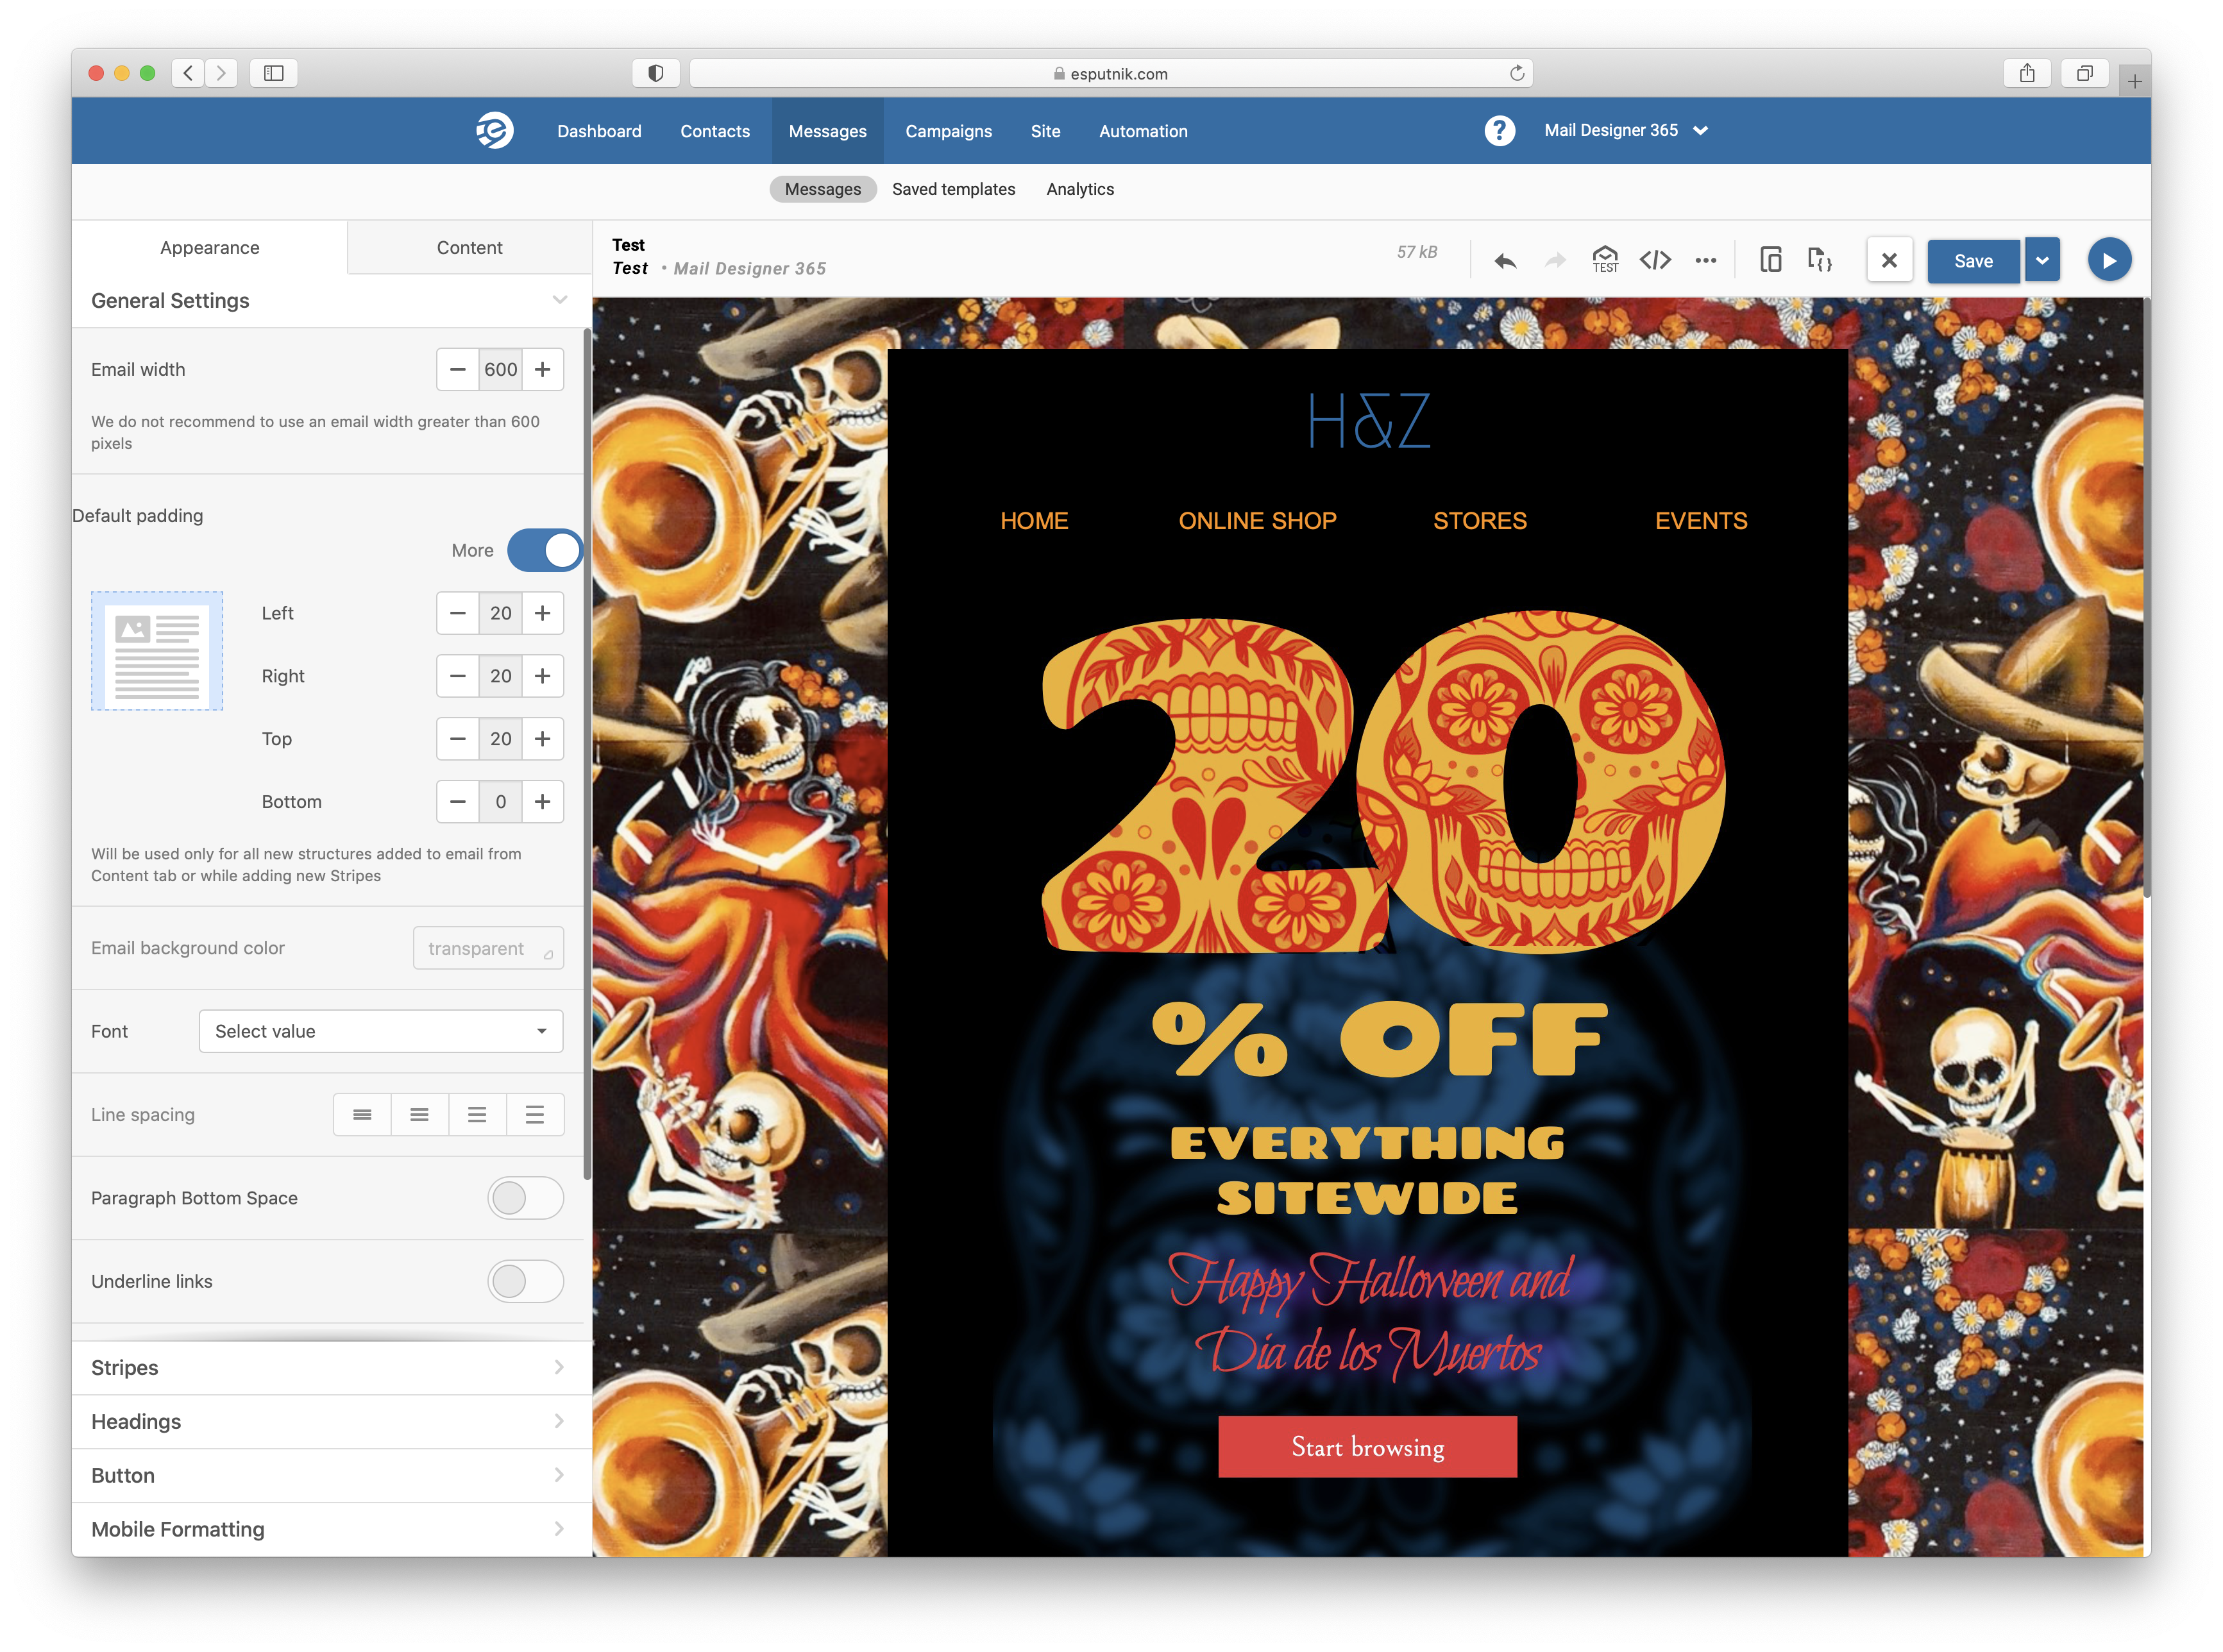Open the HTML code editor icon
Screen dimensions: 2223x1652
pyautogui.click(x=1655, y=261)
